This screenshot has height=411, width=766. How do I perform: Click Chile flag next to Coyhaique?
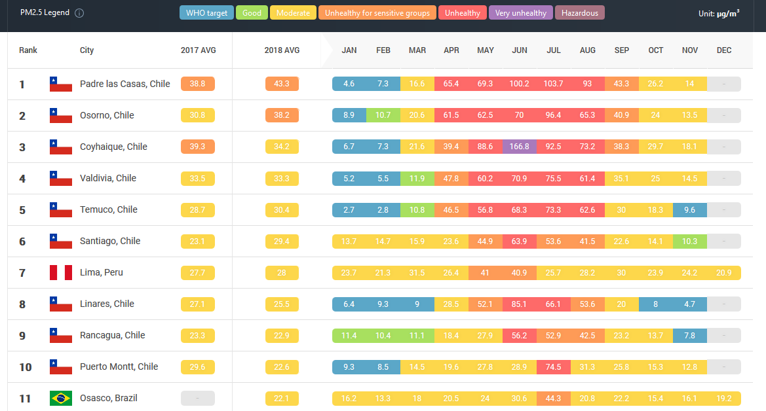click(61, 147)
